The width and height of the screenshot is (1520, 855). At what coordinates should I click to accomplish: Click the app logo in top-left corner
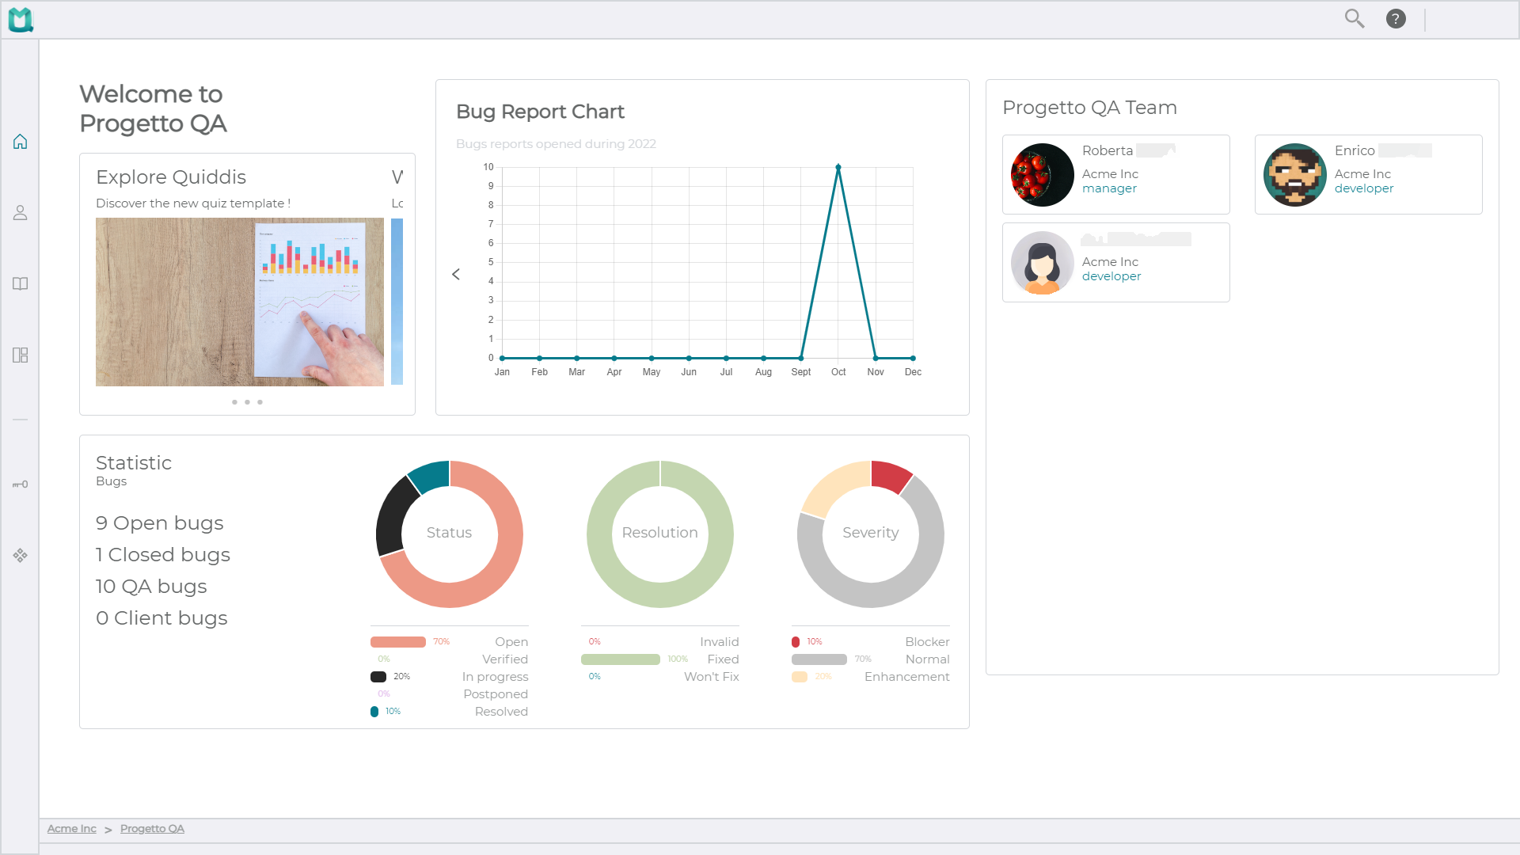coord(21,20)
